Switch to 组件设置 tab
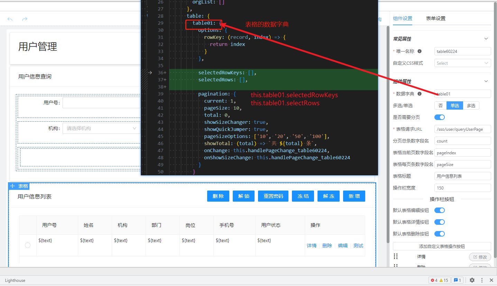The width and height of the screenshot is (497, 286). (403, 18)
